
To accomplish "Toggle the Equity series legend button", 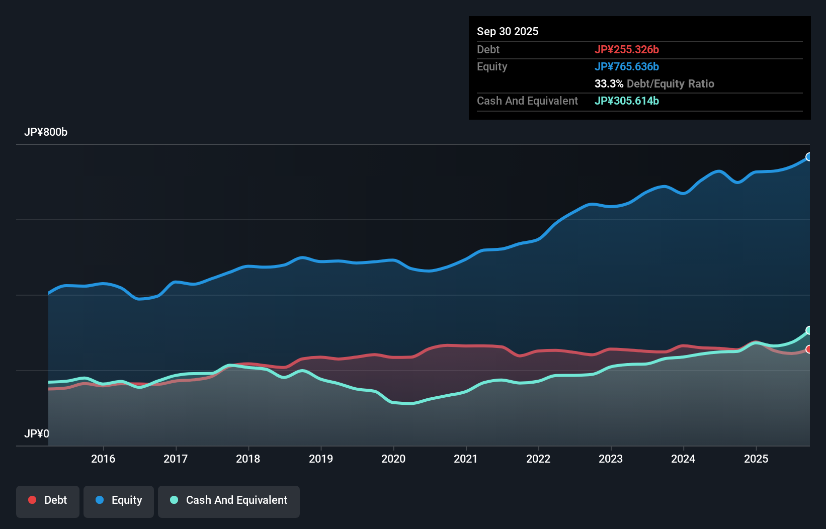I will click(119, 501).
